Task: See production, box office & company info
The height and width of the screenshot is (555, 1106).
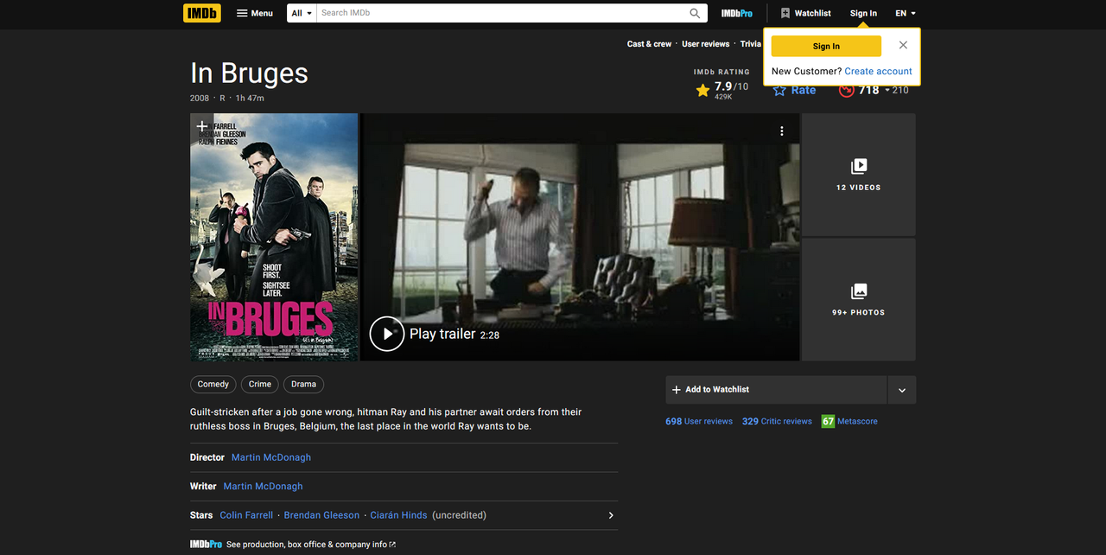Action: (310, 545)
